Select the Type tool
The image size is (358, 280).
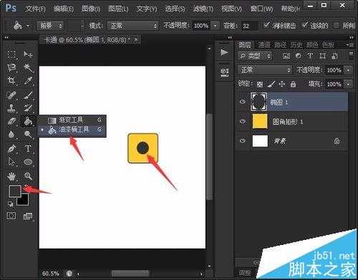[x=28, y=149]
